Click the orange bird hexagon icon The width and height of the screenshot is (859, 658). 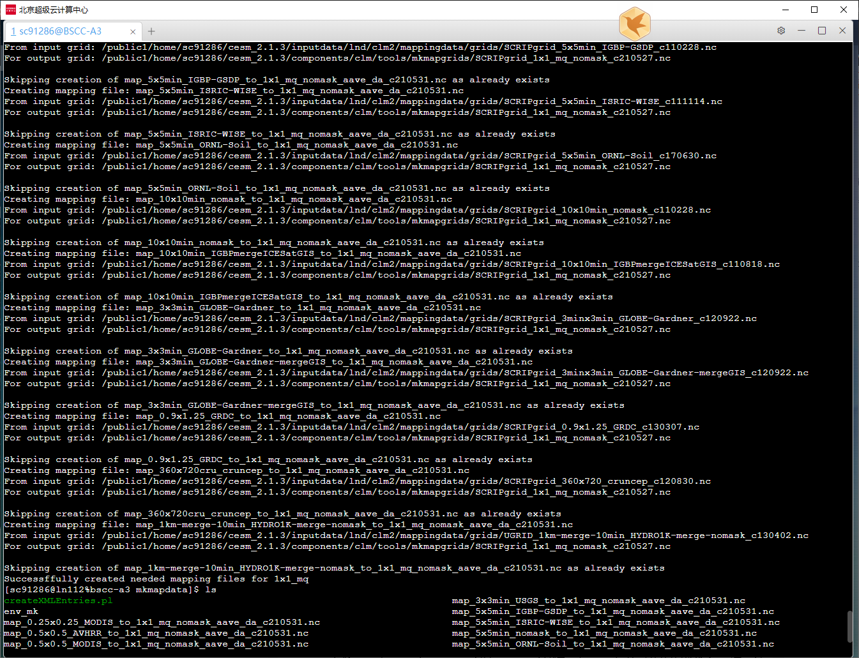coord(635,24)
